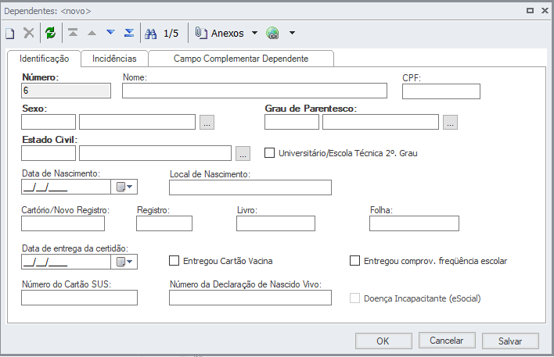
Task: Click the Estado Civil code field
Action: [49, 153]
